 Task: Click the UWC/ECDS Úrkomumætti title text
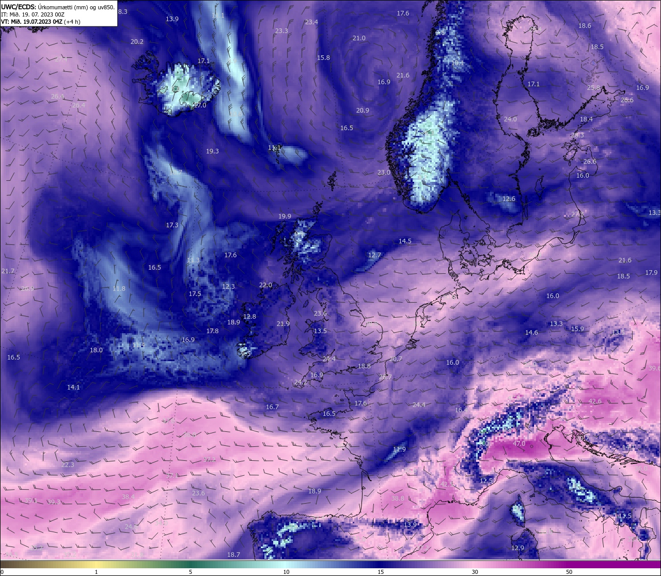pos(58,7)
